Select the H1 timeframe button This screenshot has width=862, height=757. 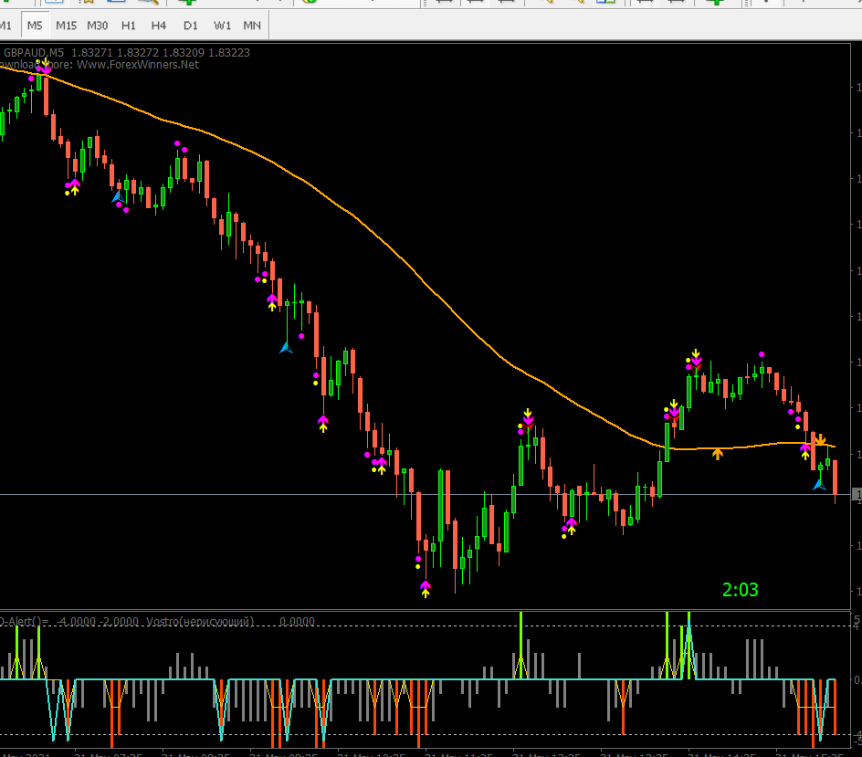pos(129,26)
